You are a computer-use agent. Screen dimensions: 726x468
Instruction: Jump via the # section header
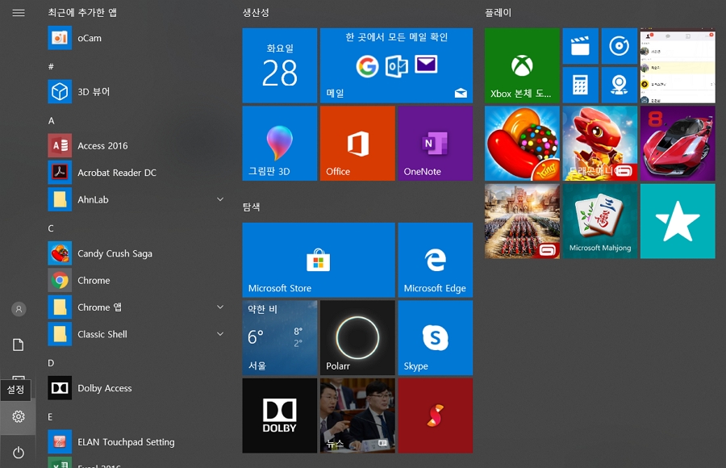(51, 67)
